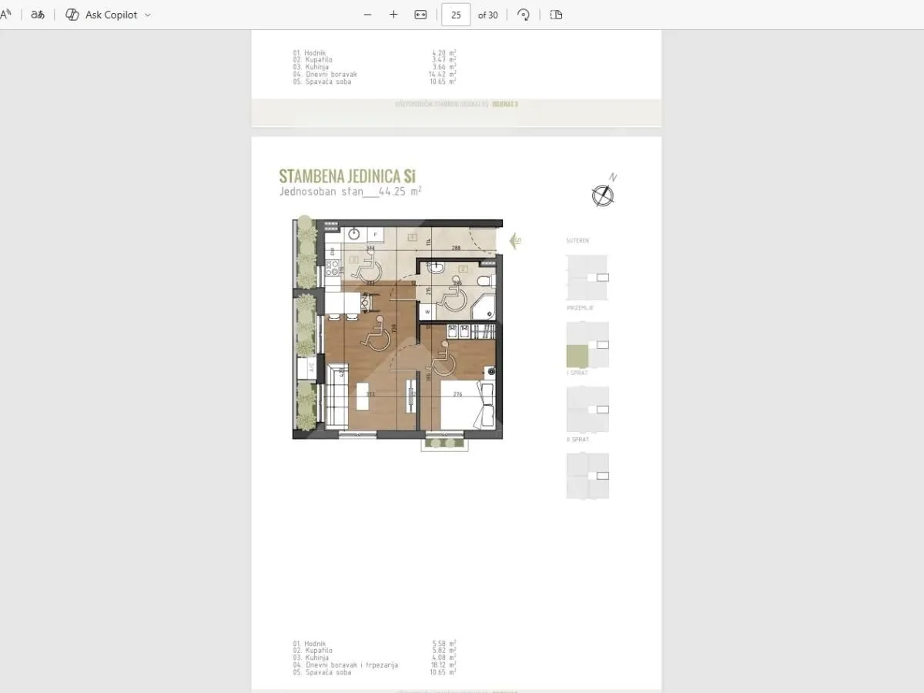The width and height of the screenshot is (924, 693).
Task: Open the page view options
Action: [557, 15]
